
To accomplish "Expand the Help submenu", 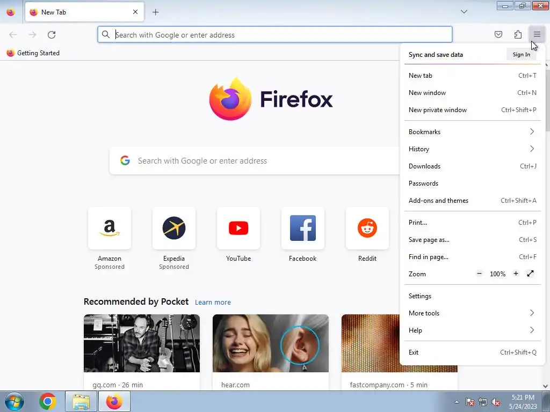I will [472, 330].
